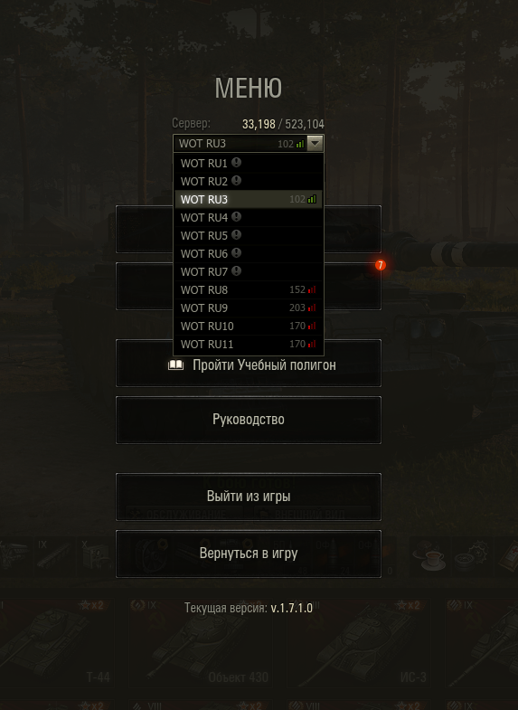Click the exclamation icon beside WOT RU2
The image size is (518, 710).
(236, 181)
